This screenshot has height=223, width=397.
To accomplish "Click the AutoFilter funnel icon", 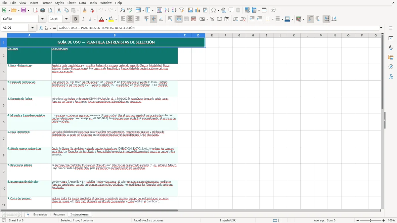I will tap(182, 10).
